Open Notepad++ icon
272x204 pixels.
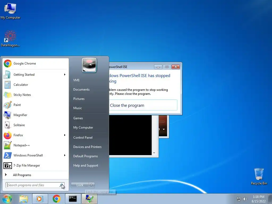(x=7, y=145)
